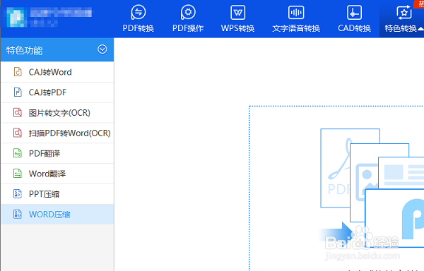Click the Word翻译 document icon
Screen dimensions: 424x271
pos(18,174)
